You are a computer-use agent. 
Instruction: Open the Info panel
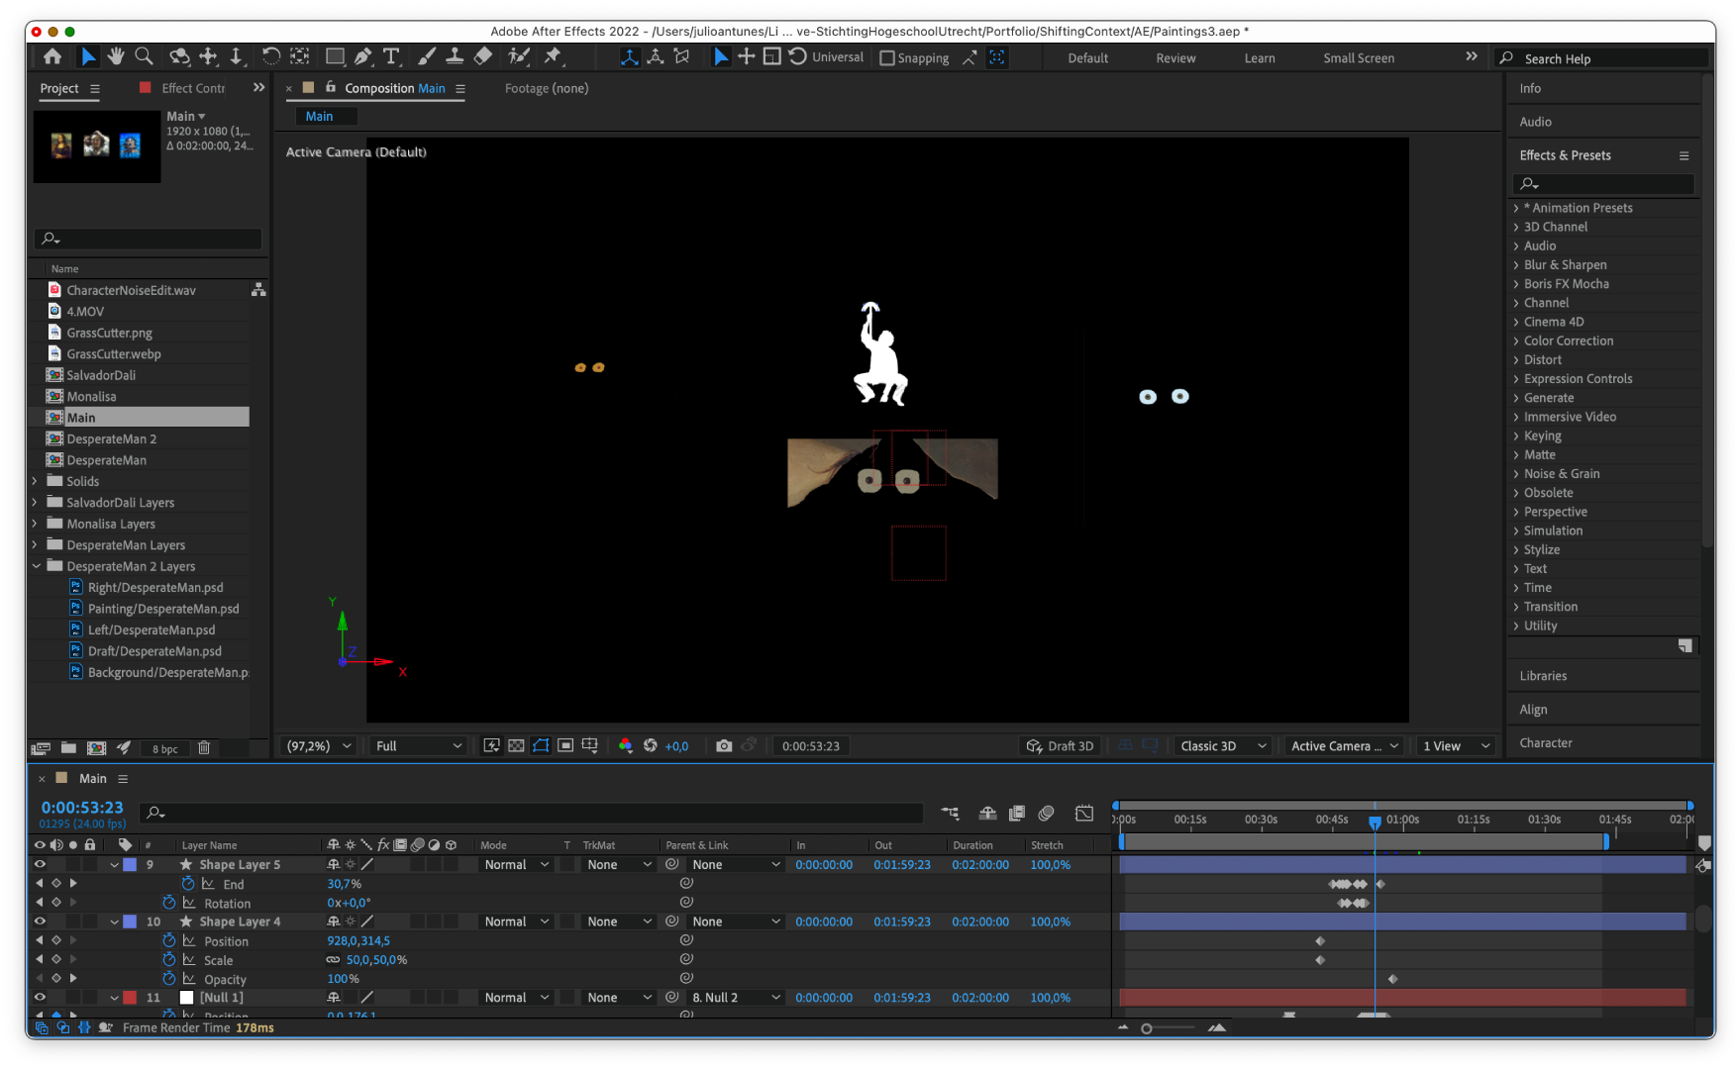pyautogui.click(x=1530, y=88)
